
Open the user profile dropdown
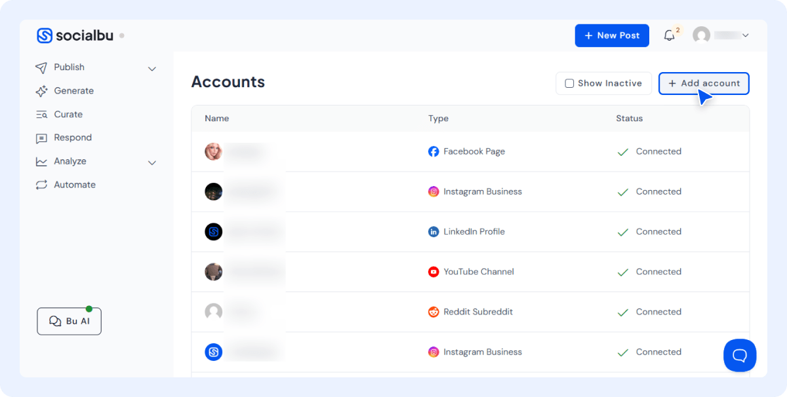(x=721, y=35)
